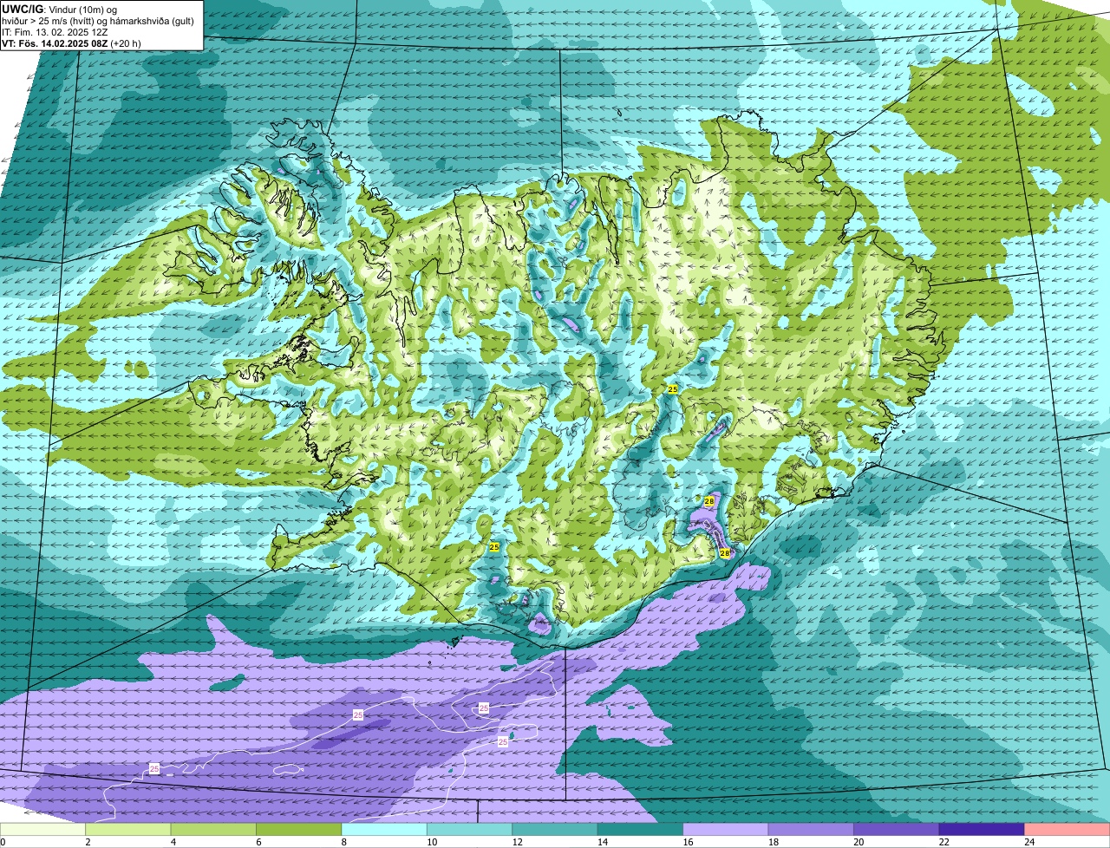Click the 6–8 m/s olive green legend swatch
Viewport: 1110px width, 848px height.
click(x=299, y=829)
